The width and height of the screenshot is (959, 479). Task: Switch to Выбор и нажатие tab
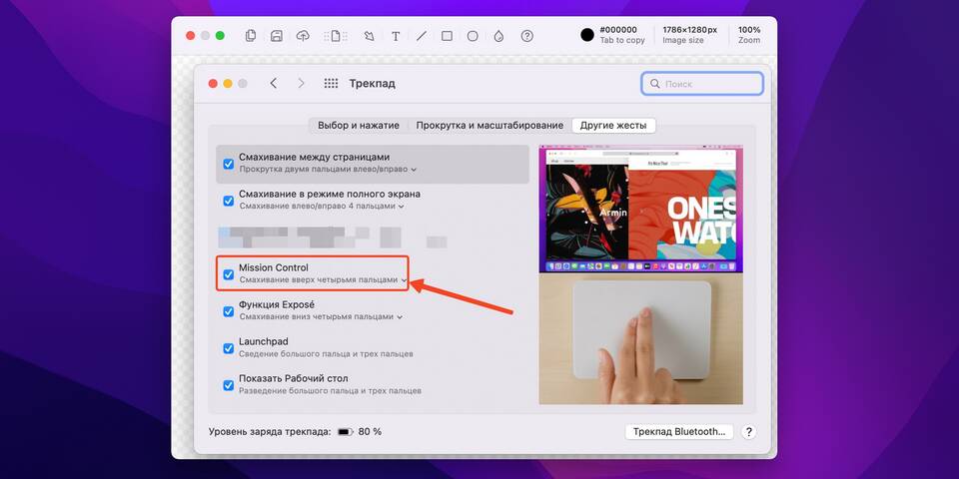359,126
